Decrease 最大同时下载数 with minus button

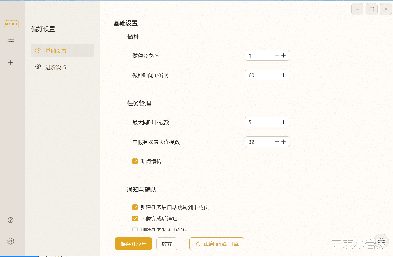point(277,122)
